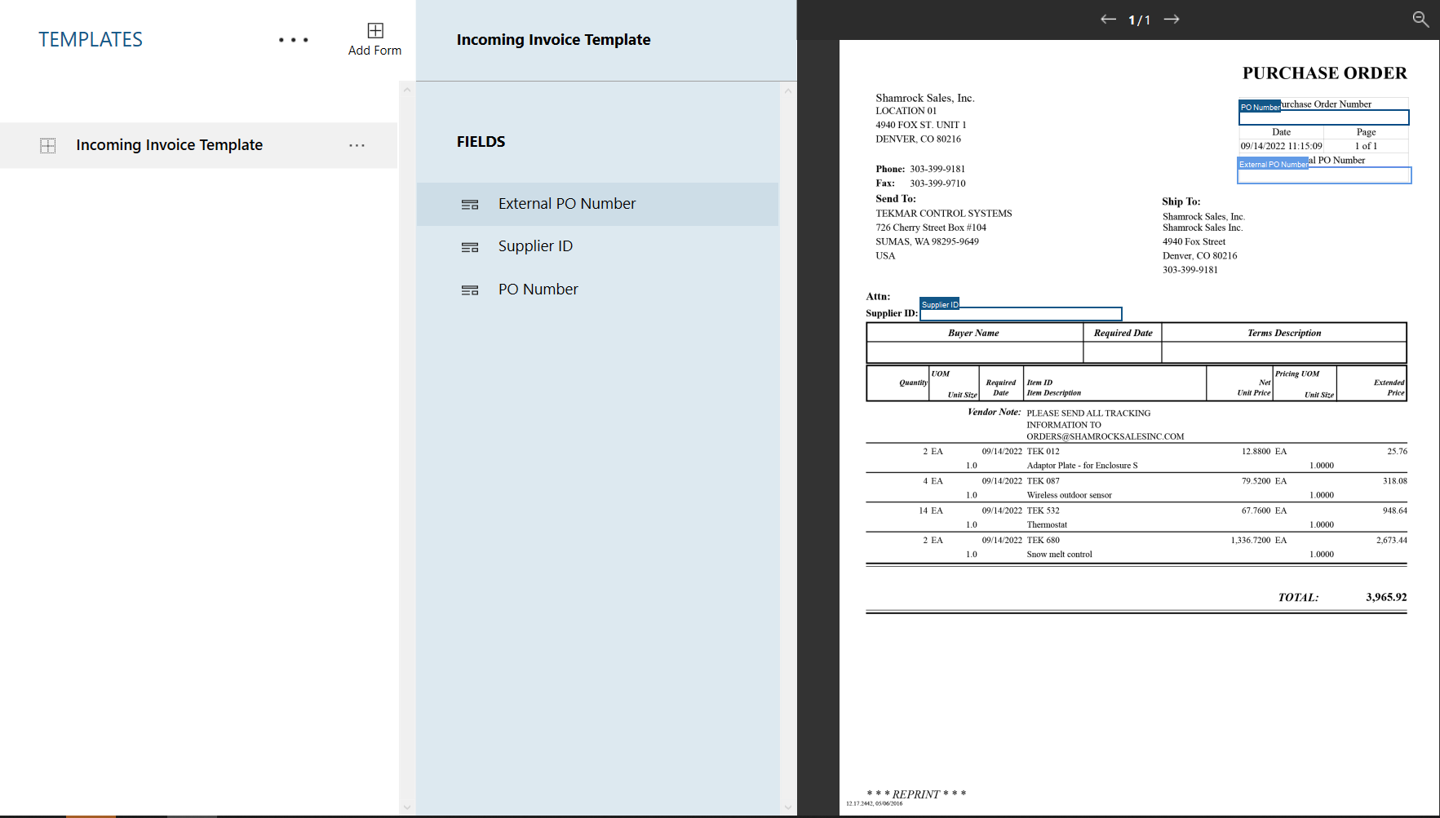Open the ellipsis menu next to TEMPLATES

coord(294,38)
